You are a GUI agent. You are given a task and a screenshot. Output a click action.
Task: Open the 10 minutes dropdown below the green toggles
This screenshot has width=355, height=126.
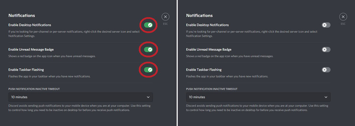coord(80,97)
